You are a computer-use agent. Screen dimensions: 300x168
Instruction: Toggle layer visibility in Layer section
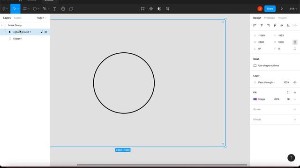click(295, 83)
